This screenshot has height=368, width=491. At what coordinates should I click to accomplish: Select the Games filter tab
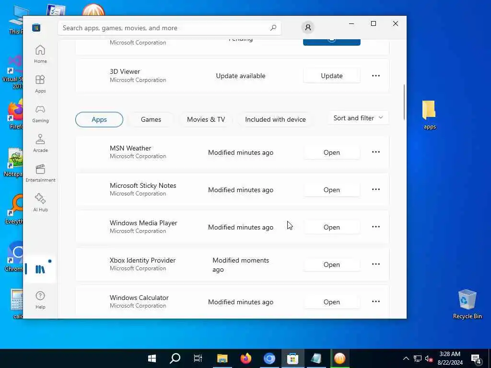point(151,119)
